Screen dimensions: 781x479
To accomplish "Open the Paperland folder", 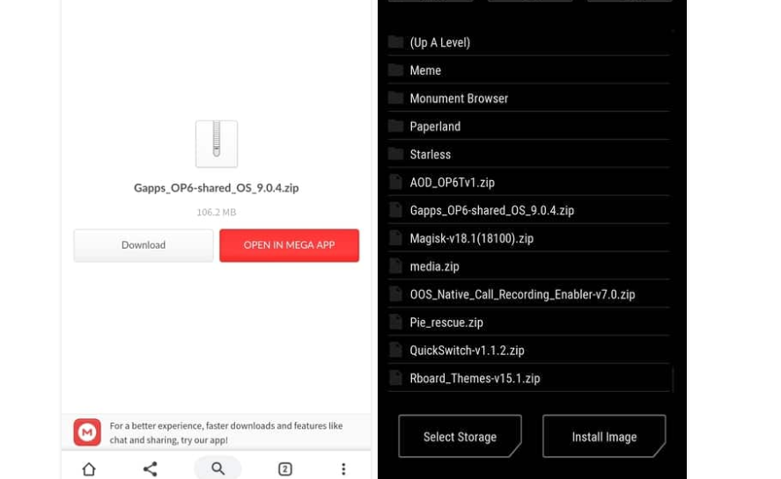I will coord(435,127).
